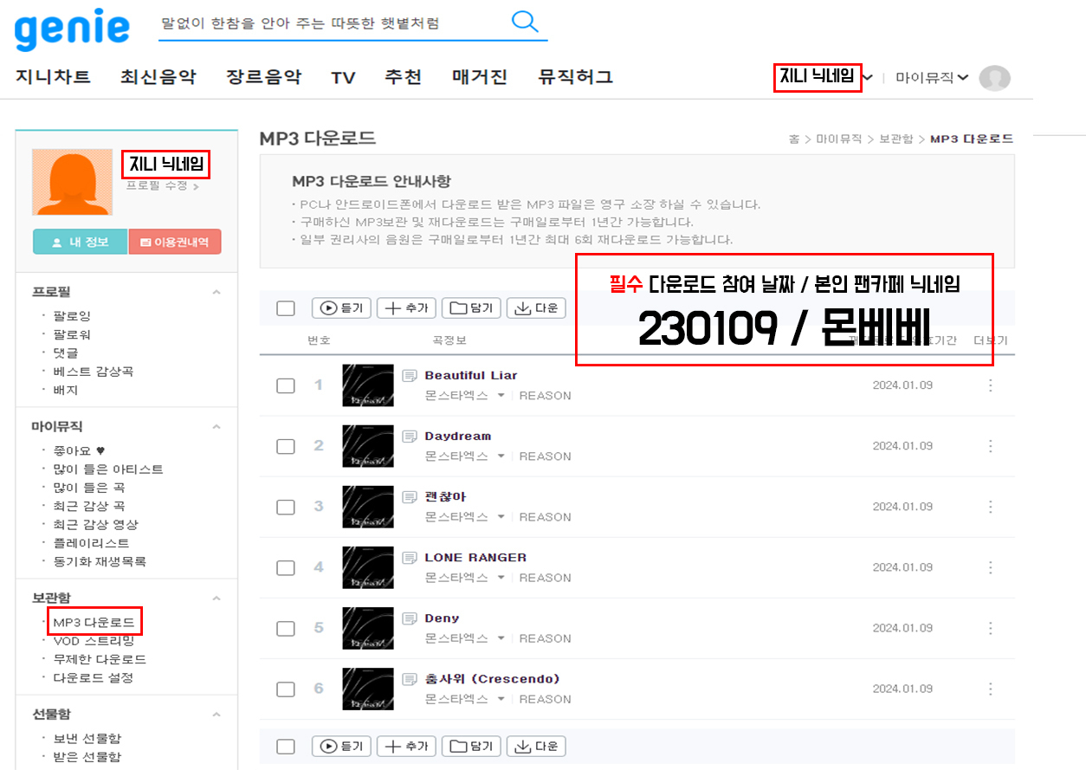Check the Daydream checkbox
The image size is (1086, 770).
pyautogui.click(x=286, y=446)
